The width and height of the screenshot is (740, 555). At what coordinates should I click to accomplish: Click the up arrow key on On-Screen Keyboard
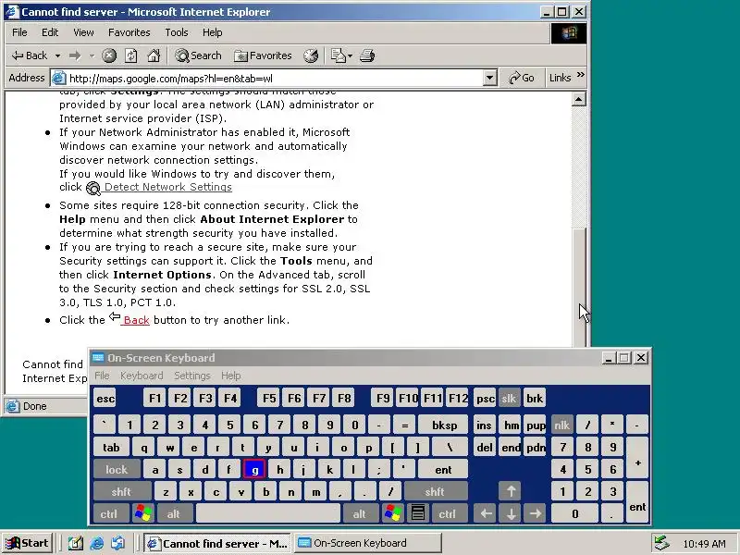[511, 491]
